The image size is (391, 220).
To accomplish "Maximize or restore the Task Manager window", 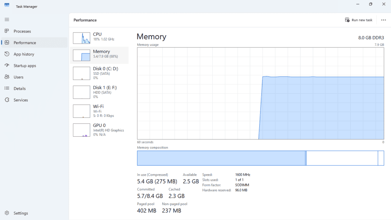I will click(370, 4).
